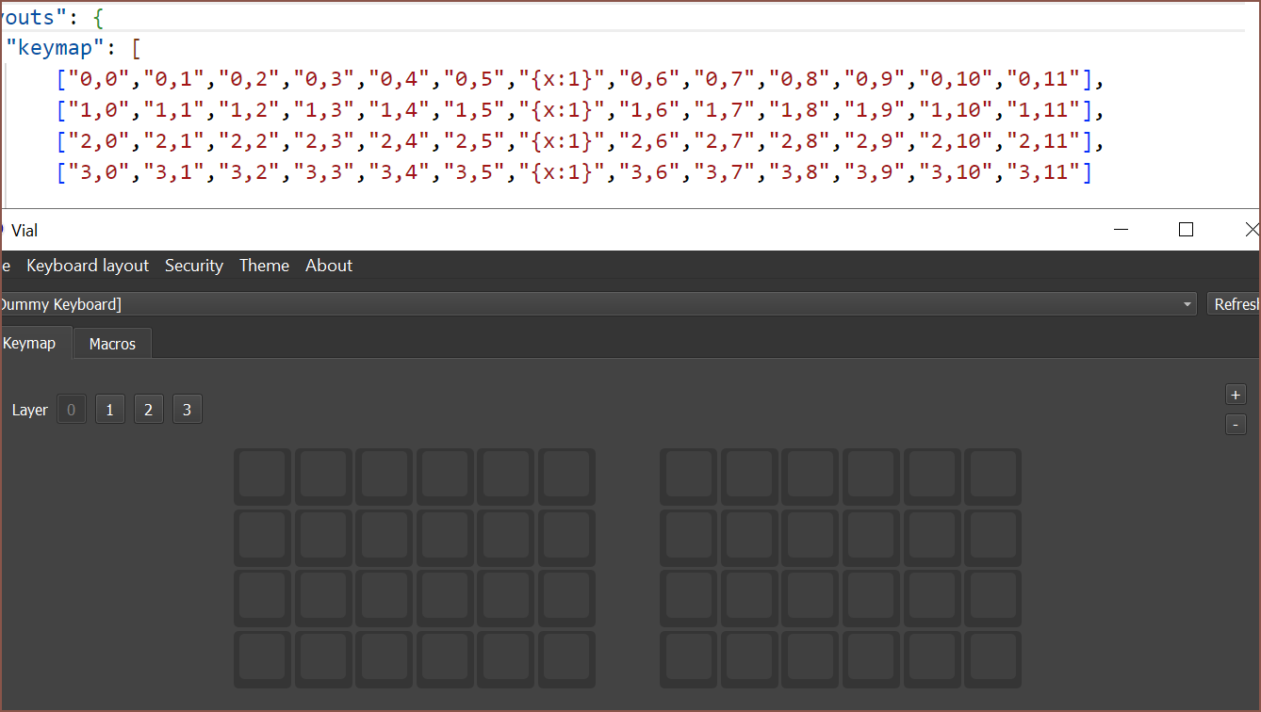The image size is (1261, 712).
Task: Switch to layer 3
Action: 188,410
